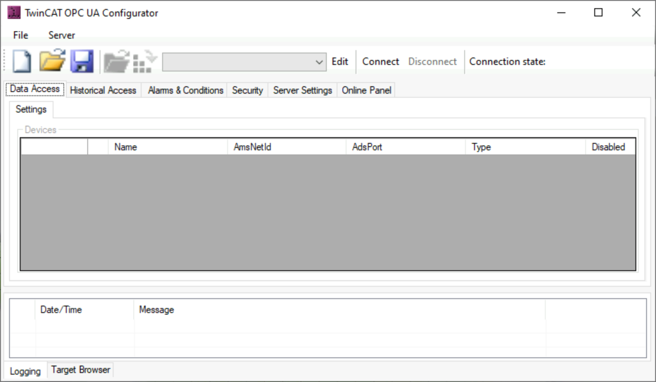Image resolution: width=656 pixels, height=382 pixels.
Task: Click the Disconnect button
Action: tap(433, 62)
